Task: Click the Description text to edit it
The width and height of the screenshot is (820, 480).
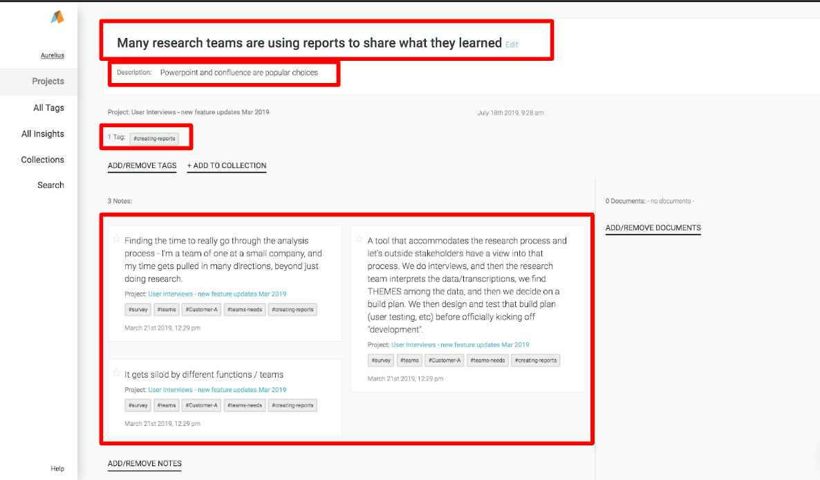Action: pos(238,72)
